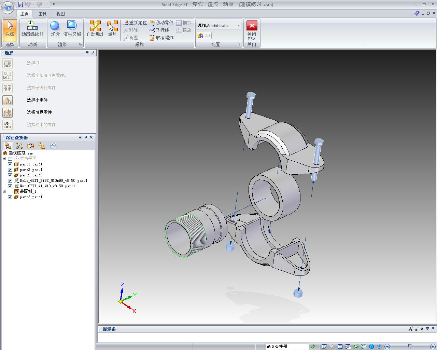This screenshot has height=350, width=437.
Task: Toggle auto-hide pin on 路径查找器 panel
Action: click(86, 137)
